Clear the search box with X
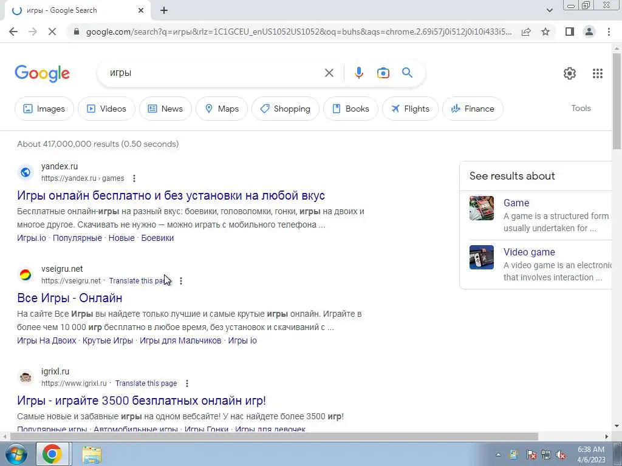 (x=329, y=73)
